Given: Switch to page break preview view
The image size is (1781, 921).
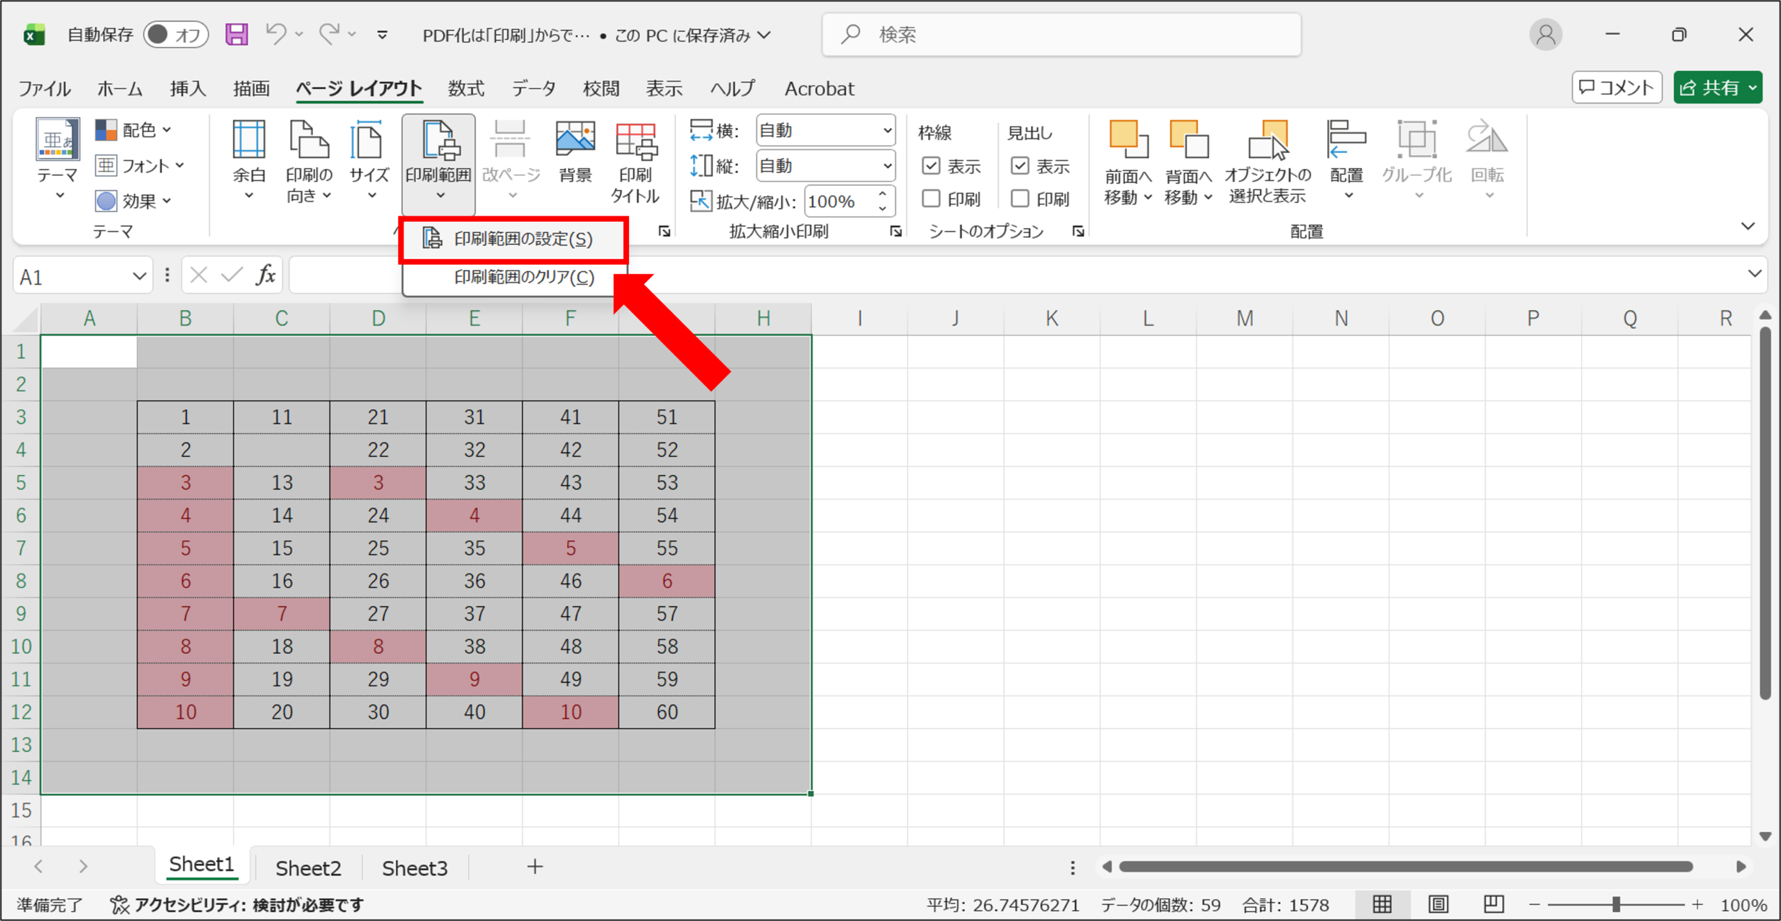Looking at the screenshot, I should 1493,904.
